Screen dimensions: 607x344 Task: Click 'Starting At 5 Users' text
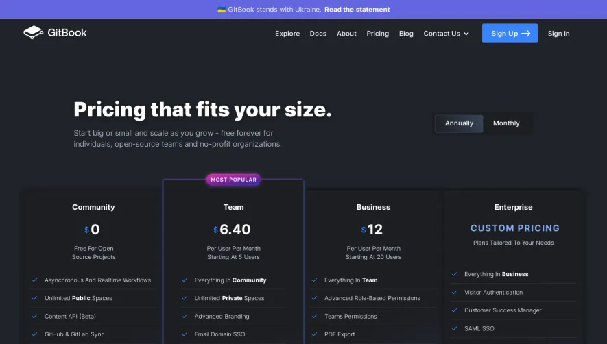233,257
